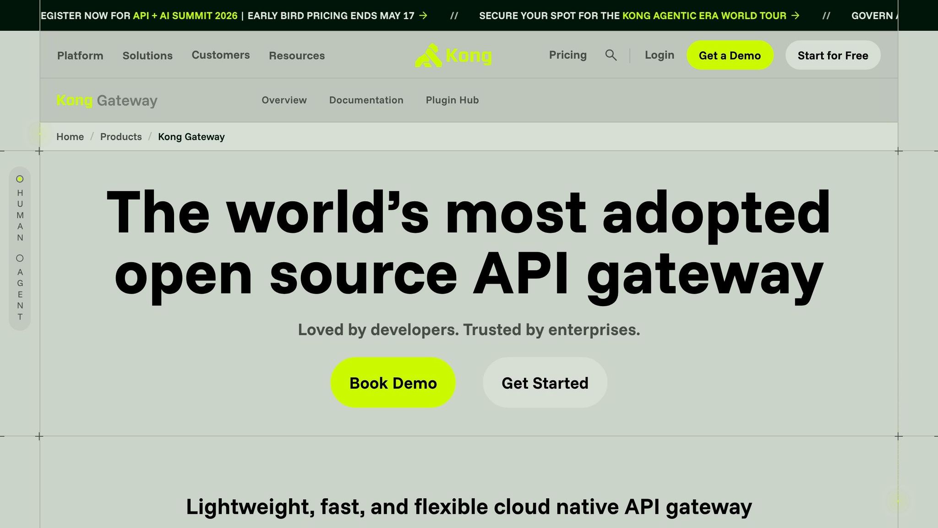Click the arrow after Early Bird Pricing banner
This screenshot has height=528, width=938.
tap(424, 16)
